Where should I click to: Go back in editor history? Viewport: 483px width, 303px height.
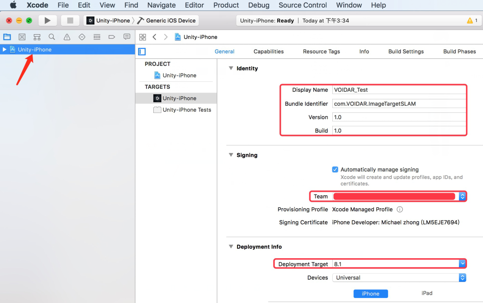(x=155, y=37)
